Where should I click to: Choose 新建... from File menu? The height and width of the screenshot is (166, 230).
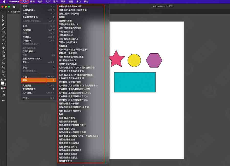(39, 6)
